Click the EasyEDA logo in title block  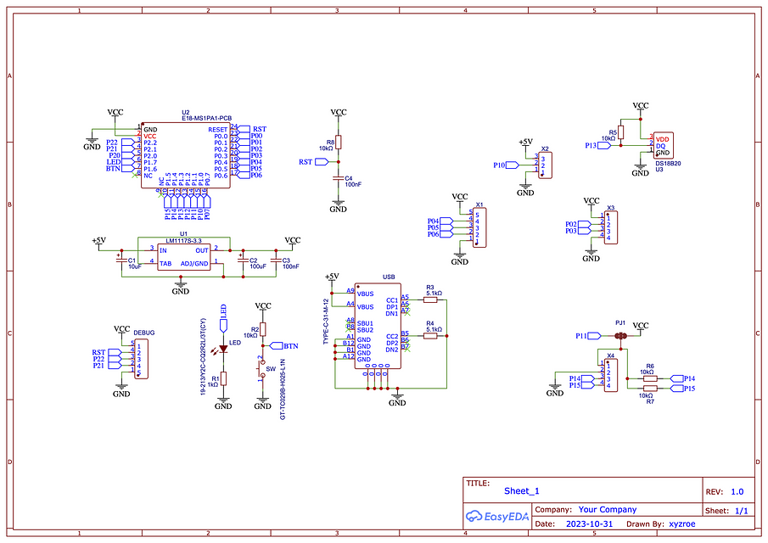pos(496,516)
